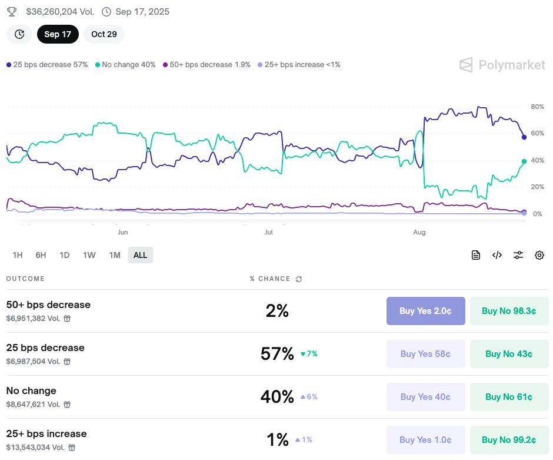Screen dimensions: 553x460
Task: Click the '% CHANCE' column header
Action: click(270, 279)
